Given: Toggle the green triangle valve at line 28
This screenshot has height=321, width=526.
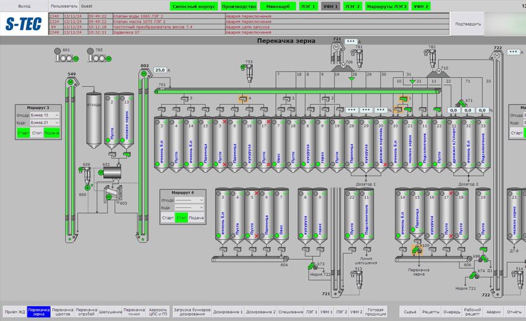Looking at the screenshot, I should point(352,79).
